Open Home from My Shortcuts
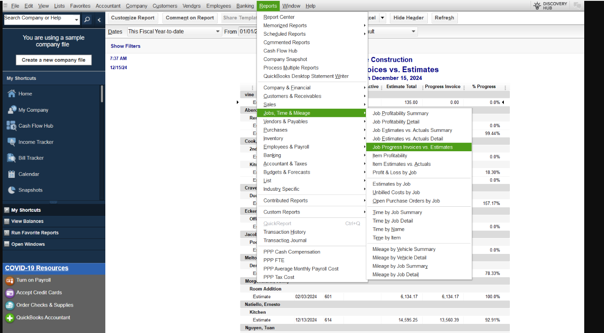604x333 pixels. [x=25, y=94]
